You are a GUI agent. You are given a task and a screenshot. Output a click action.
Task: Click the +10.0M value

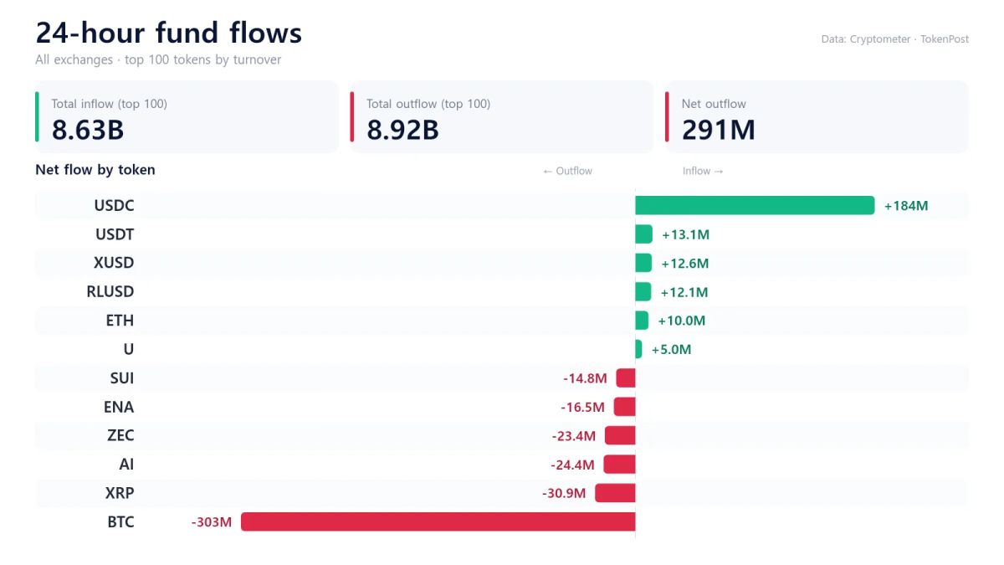(x=682, y=321)
